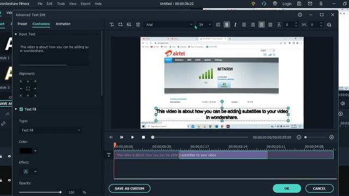Click the download icon in Filmora header
This screenshot has width=349, height=196.
pyautogui.click(x=321, y=4)
